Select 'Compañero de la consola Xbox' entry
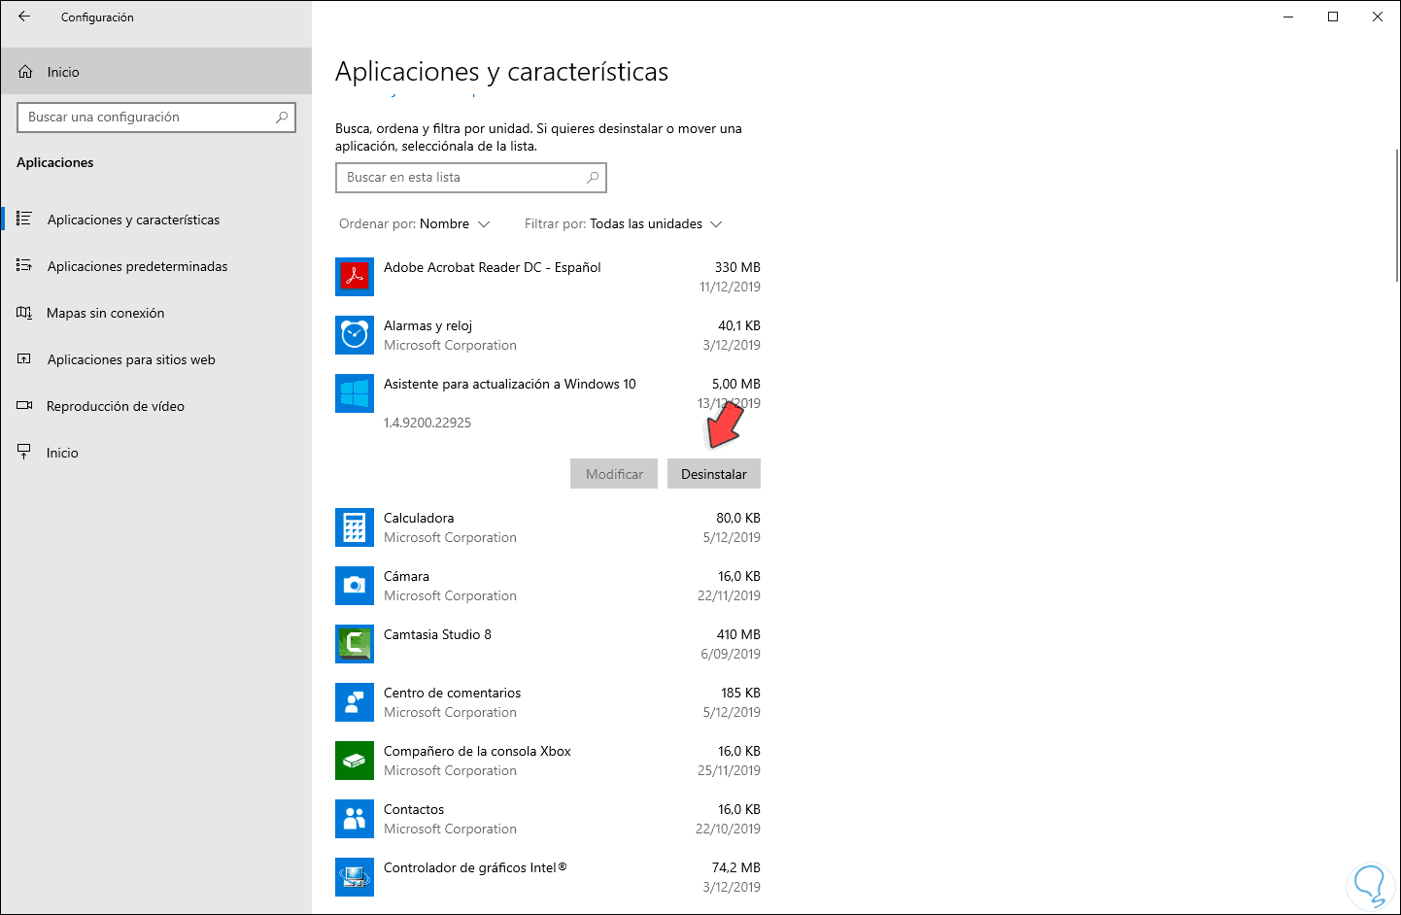Image resolution: width=1401 pixels, height=915 pixels. point(477,751)
